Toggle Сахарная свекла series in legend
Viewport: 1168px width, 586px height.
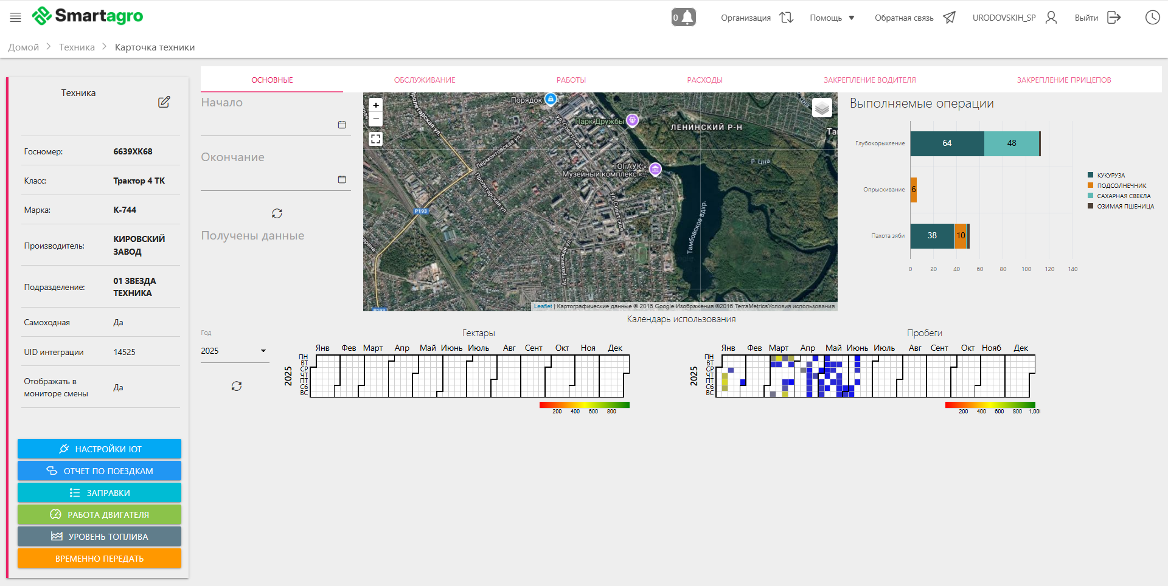[x=1123, y=196]
